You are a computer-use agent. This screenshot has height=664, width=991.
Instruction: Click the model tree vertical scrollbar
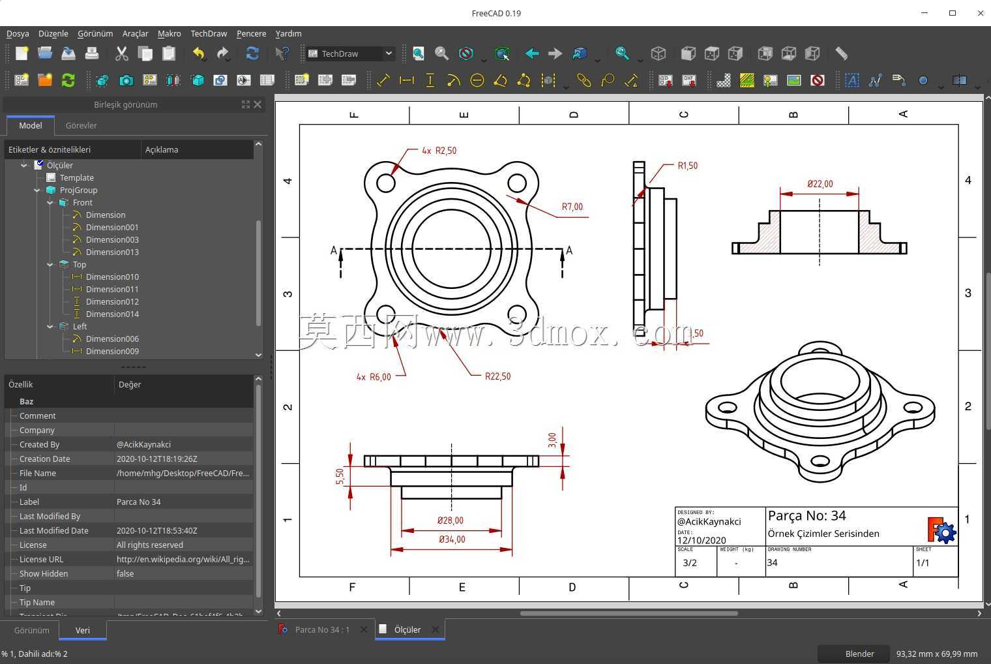click(x=258, y=273)
